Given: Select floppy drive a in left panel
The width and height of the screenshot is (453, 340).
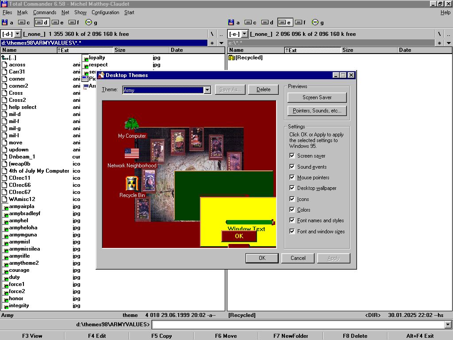Looking at the screenshot, I should click(8, 22).
